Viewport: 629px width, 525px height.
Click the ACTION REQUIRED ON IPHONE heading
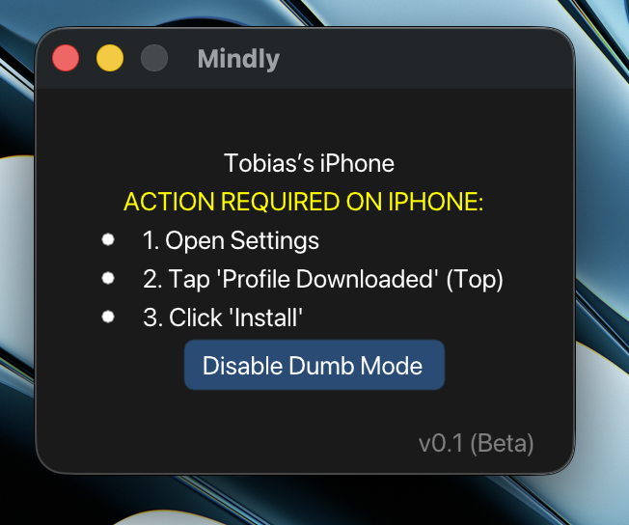(304, 201)
